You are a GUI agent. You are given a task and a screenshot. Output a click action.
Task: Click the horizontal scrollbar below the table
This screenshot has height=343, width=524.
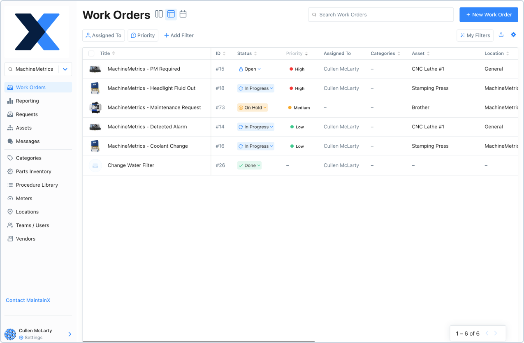tap(199, 341)
